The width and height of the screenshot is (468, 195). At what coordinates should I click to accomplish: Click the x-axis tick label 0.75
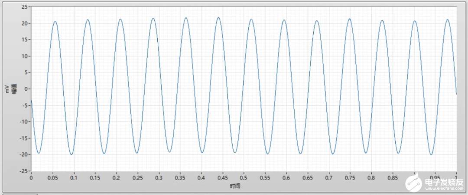[350, 177]
